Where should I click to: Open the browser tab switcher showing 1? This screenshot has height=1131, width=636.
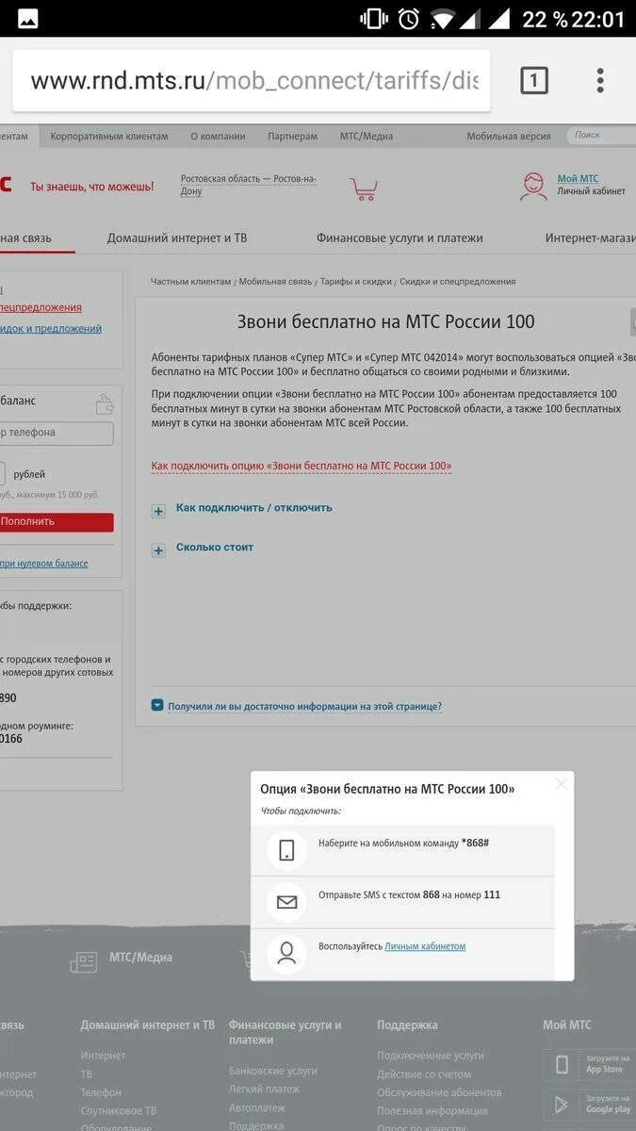534,80
